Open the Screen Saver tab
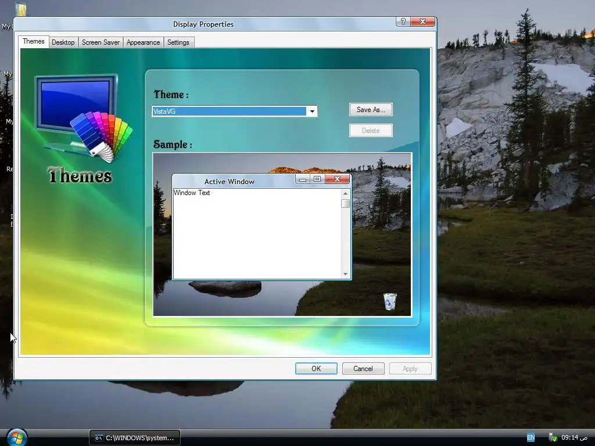The width and height of the screenshot is (595, 446). pos(101,42)
